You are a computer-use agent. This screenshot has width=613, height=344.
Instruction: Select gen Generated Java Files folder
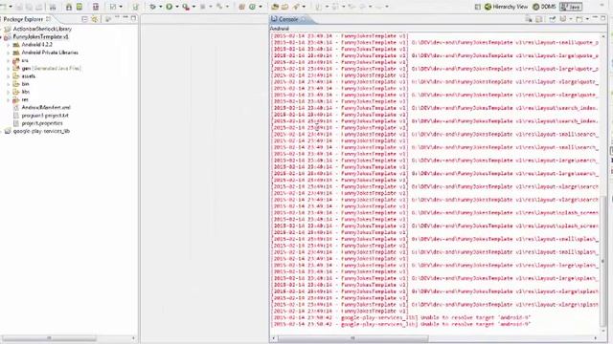51,68
